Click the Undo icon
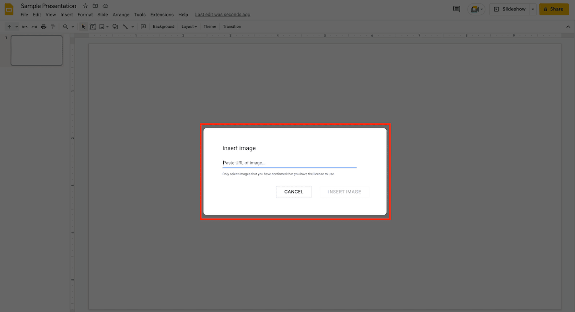 (24, 26)
